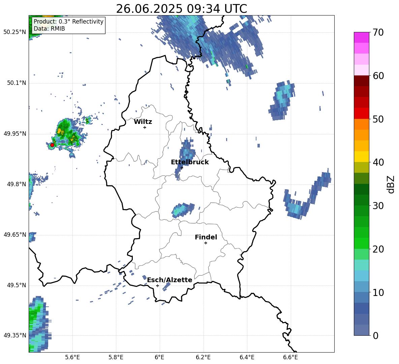The image size is (399, 364).
Task: Click the Ettelbruck city label
Action: click(190, 162)
